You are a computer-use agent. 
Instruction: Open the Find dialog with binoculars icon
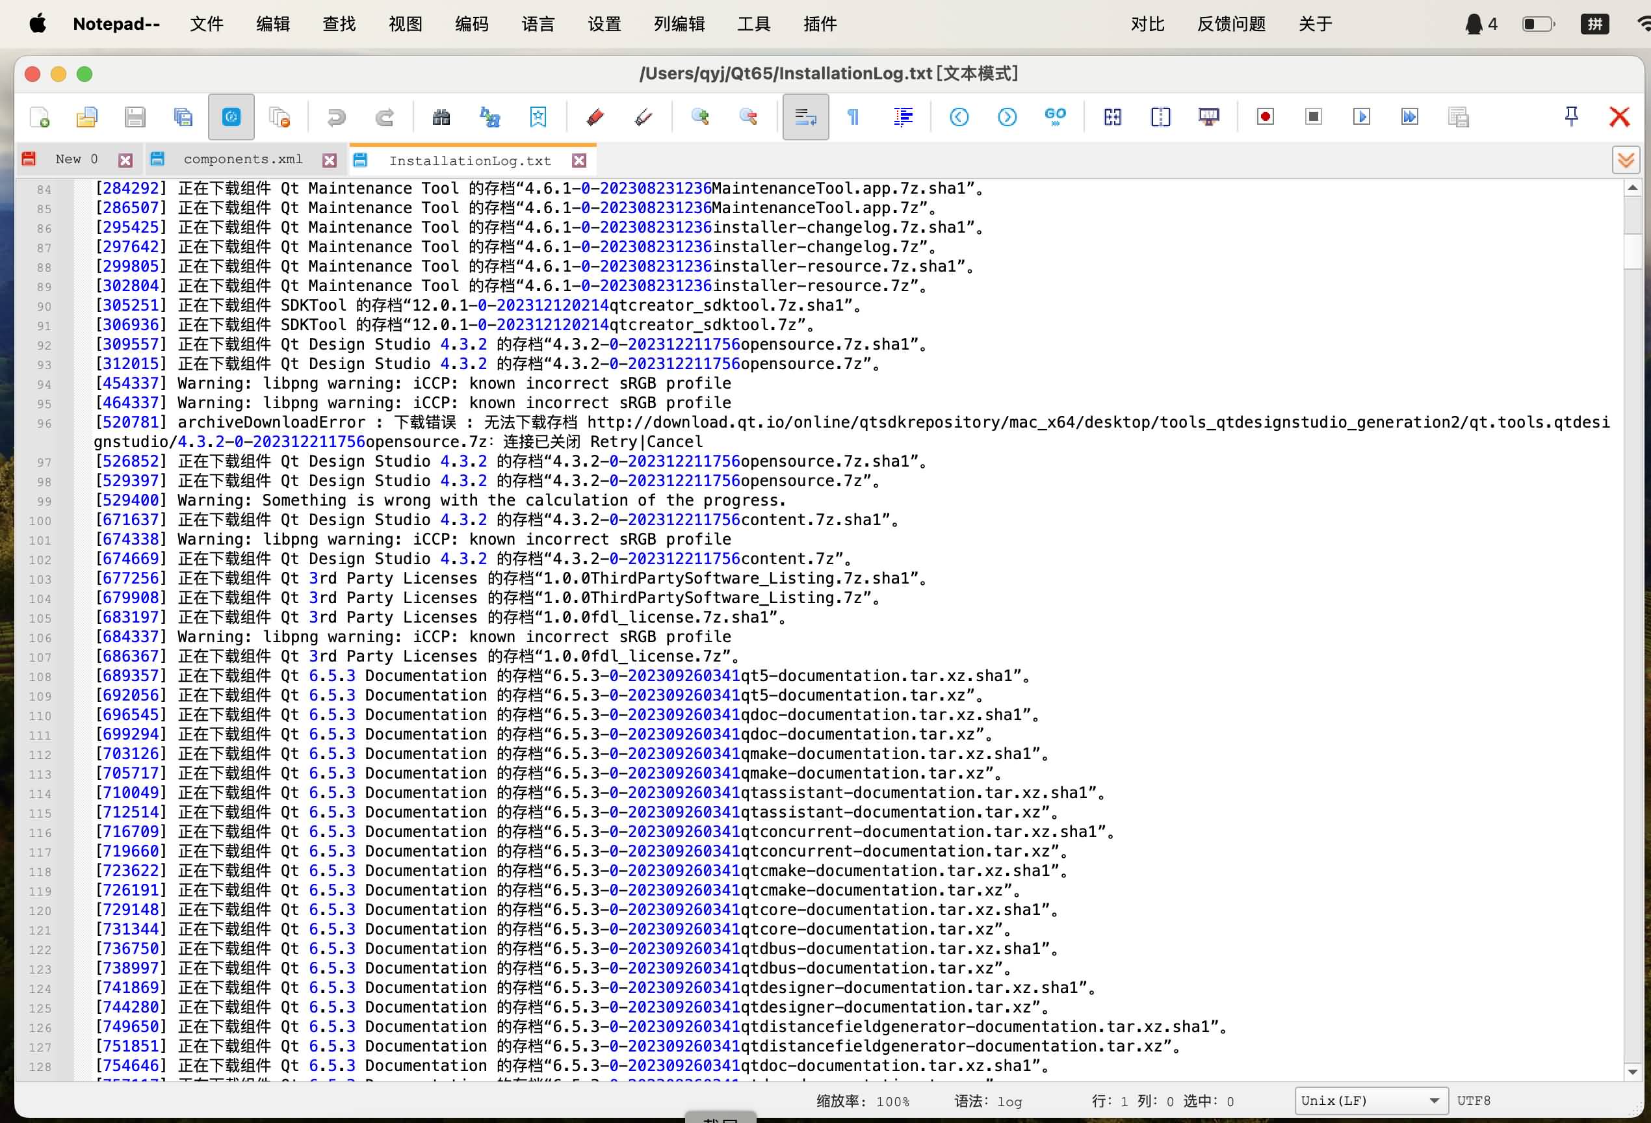coord(441,116)
